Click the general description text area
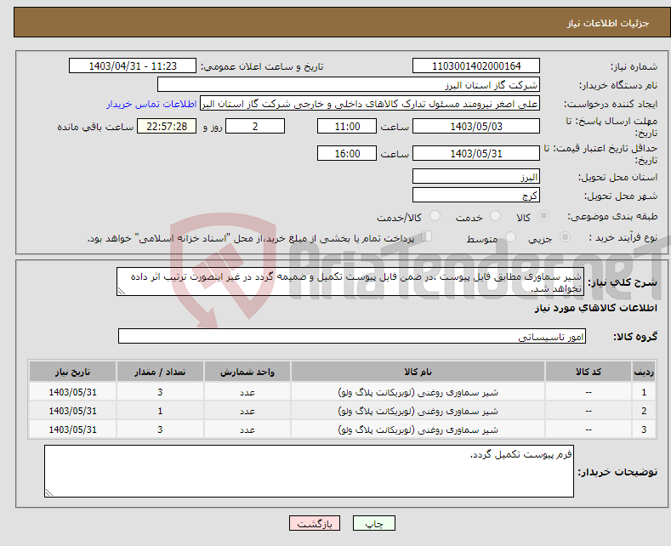This screenshot has width=671, height=546. coord(350,282)
